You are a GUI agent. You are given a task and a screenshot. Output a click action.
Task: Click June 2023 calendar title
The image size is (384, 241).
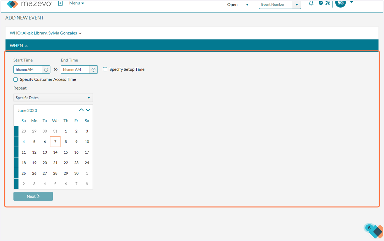pyautogui.click(x=27, y=110)
